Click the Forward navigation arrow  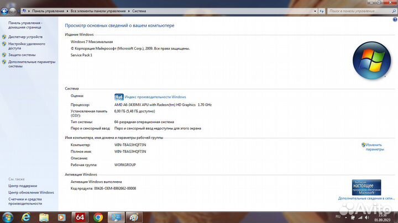point(12,11)
